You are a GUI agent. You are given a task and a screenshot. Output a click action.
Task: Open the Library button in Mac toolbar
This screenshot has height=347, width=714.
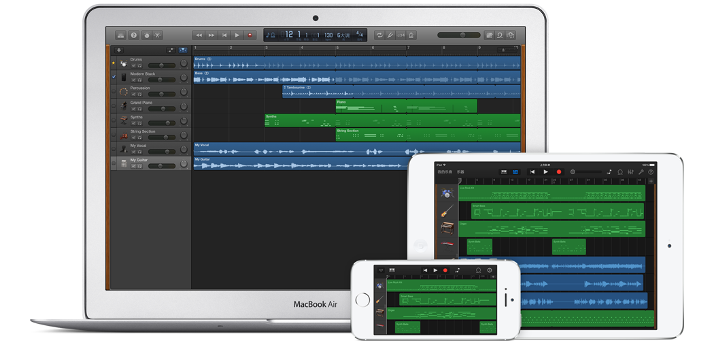[x=120, y=35]
